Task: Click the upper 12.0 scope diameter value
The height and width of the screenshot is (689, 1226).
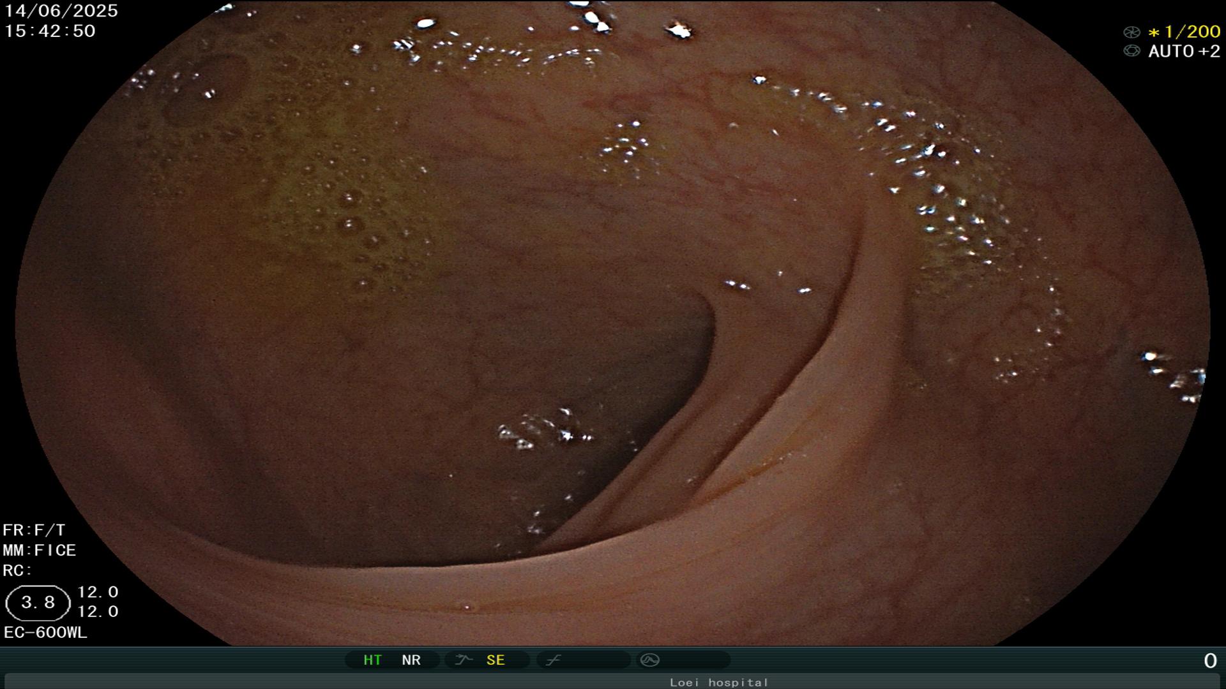Action: [x=98, y=592]
